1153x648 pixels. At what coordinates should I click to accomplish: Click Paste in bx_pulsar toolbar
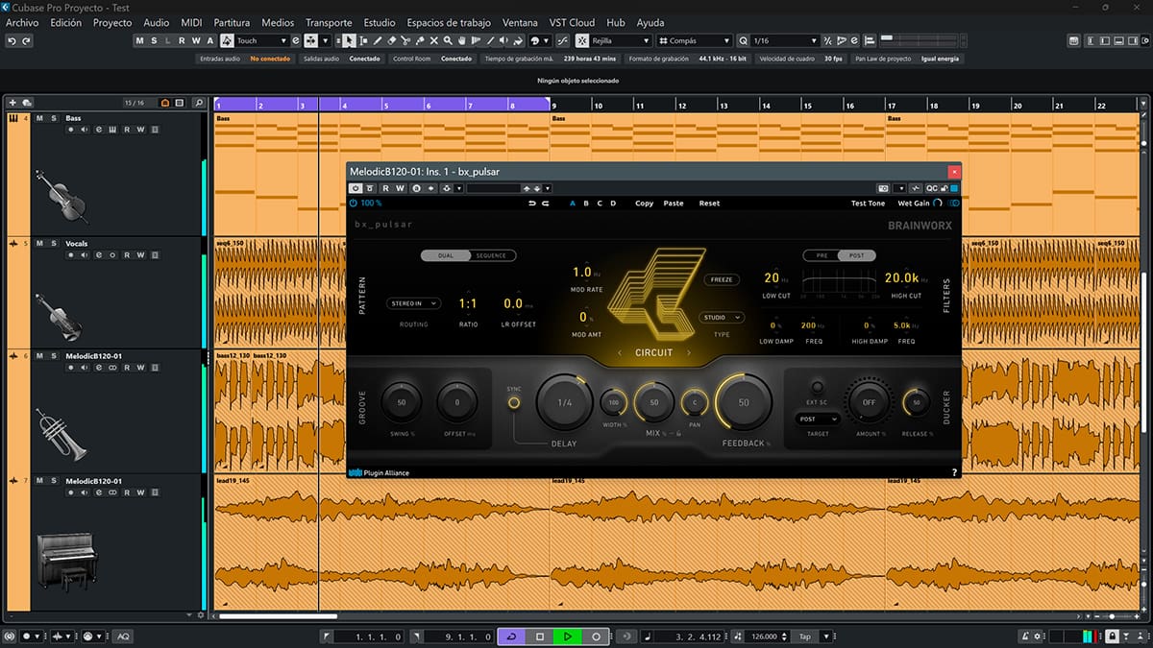tap(674, 204)
